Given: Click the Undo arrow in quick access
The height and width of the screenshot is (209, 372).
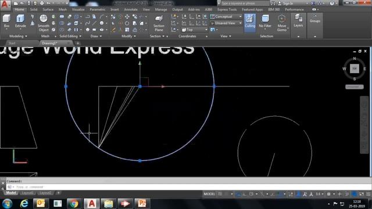Looking at the screenshot, I should click(x=48, y=3).
